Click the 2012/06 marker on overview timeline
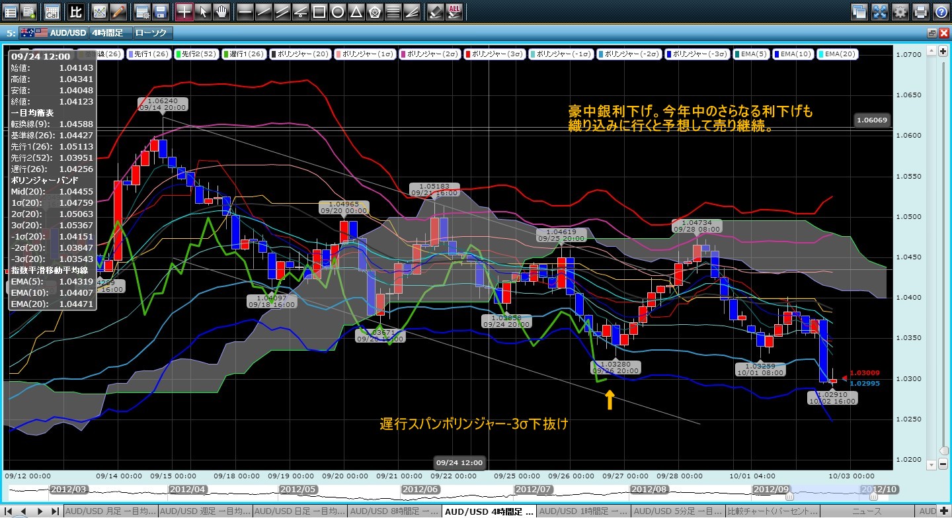Screen dimensions: 952x518 pyautogui.click(x=420, y=489)
